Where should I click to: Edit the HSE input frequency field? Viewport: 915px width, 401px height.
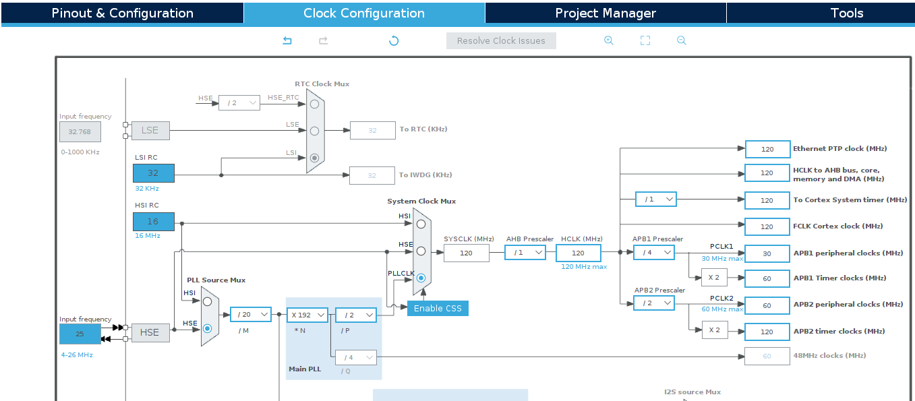(x=80, y=334)
